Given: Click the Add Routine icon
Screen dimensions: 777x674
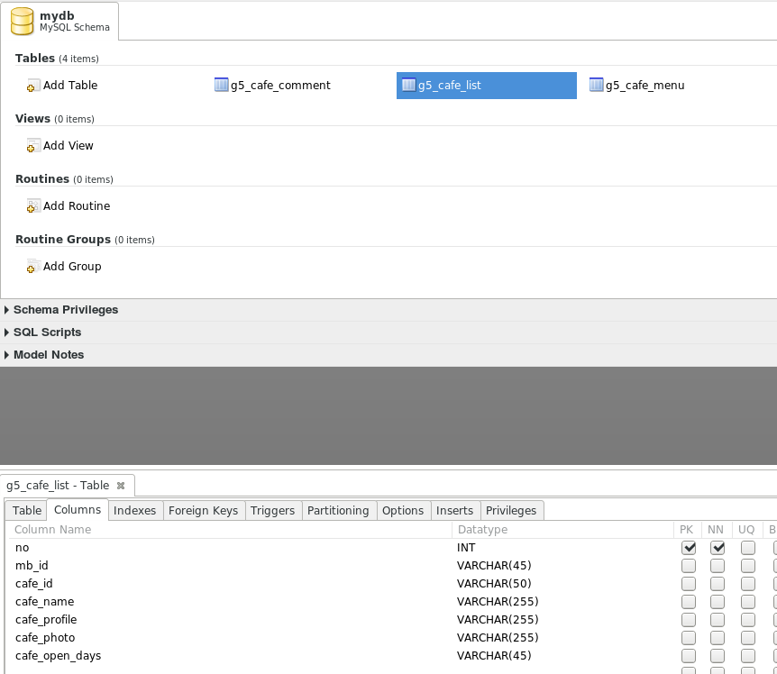Looking at the screenshot, I should (x=33, y=206).
